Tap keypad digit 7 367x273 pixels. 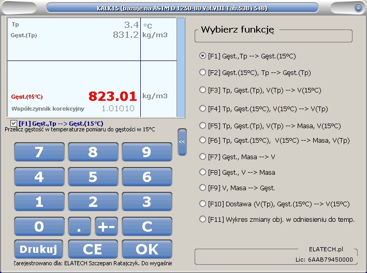(39, 152)
